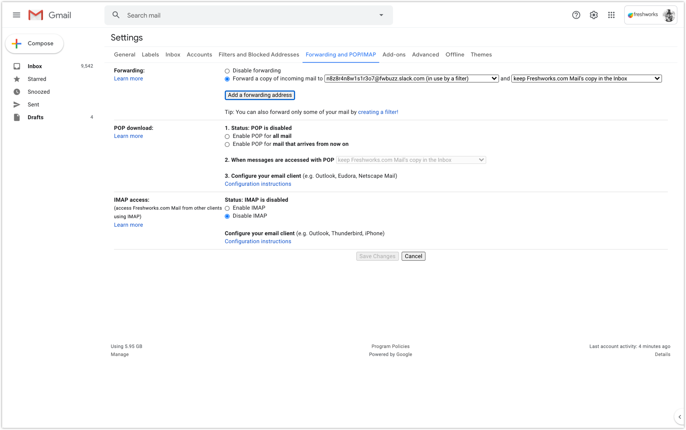Switch to the Accounts tab
The width and height of the screenshot is (686, 430).
pyautogui.click(x=199, y=55)
